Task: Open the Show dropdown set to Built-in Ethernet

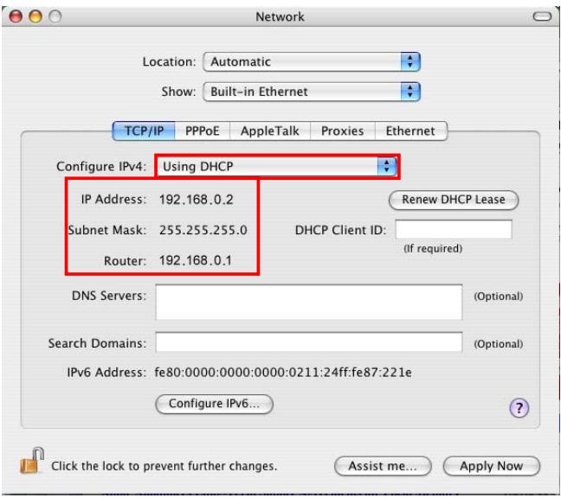Action: [312, 92]
